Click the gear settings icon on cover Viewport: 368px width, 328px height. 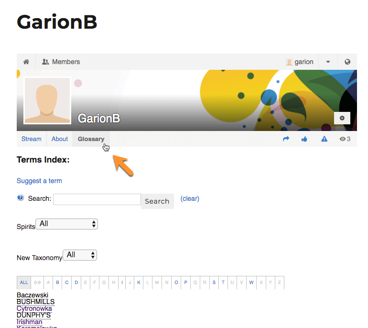point(342,118)
